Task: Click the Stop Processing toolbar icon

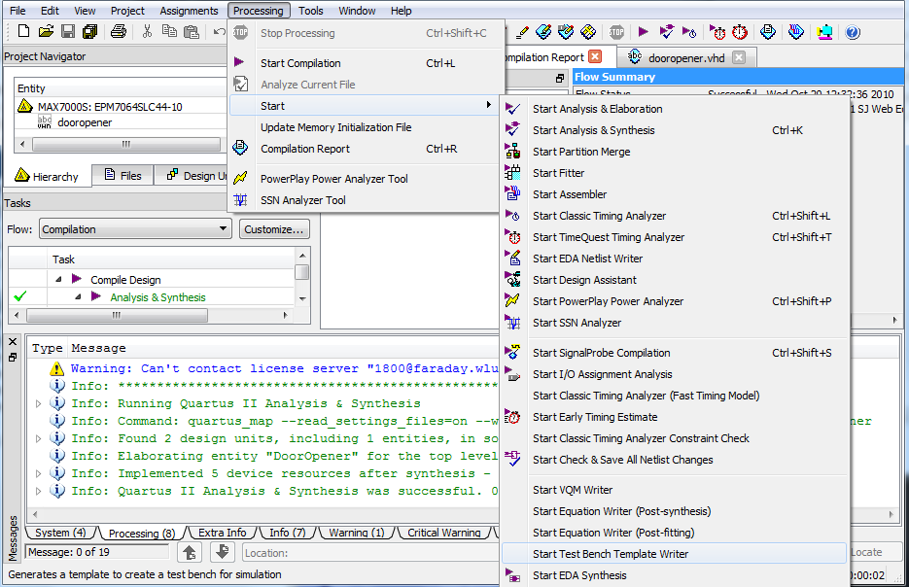Action: coord(616,32)
